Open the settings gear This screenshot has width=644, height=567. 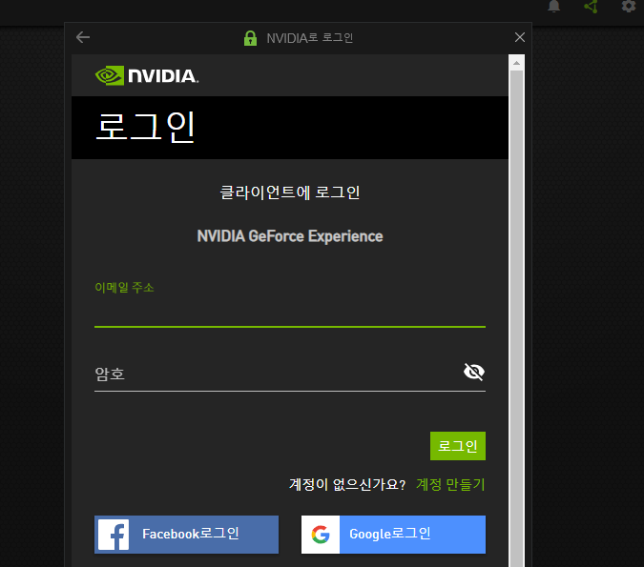click(x=629, y=6)
